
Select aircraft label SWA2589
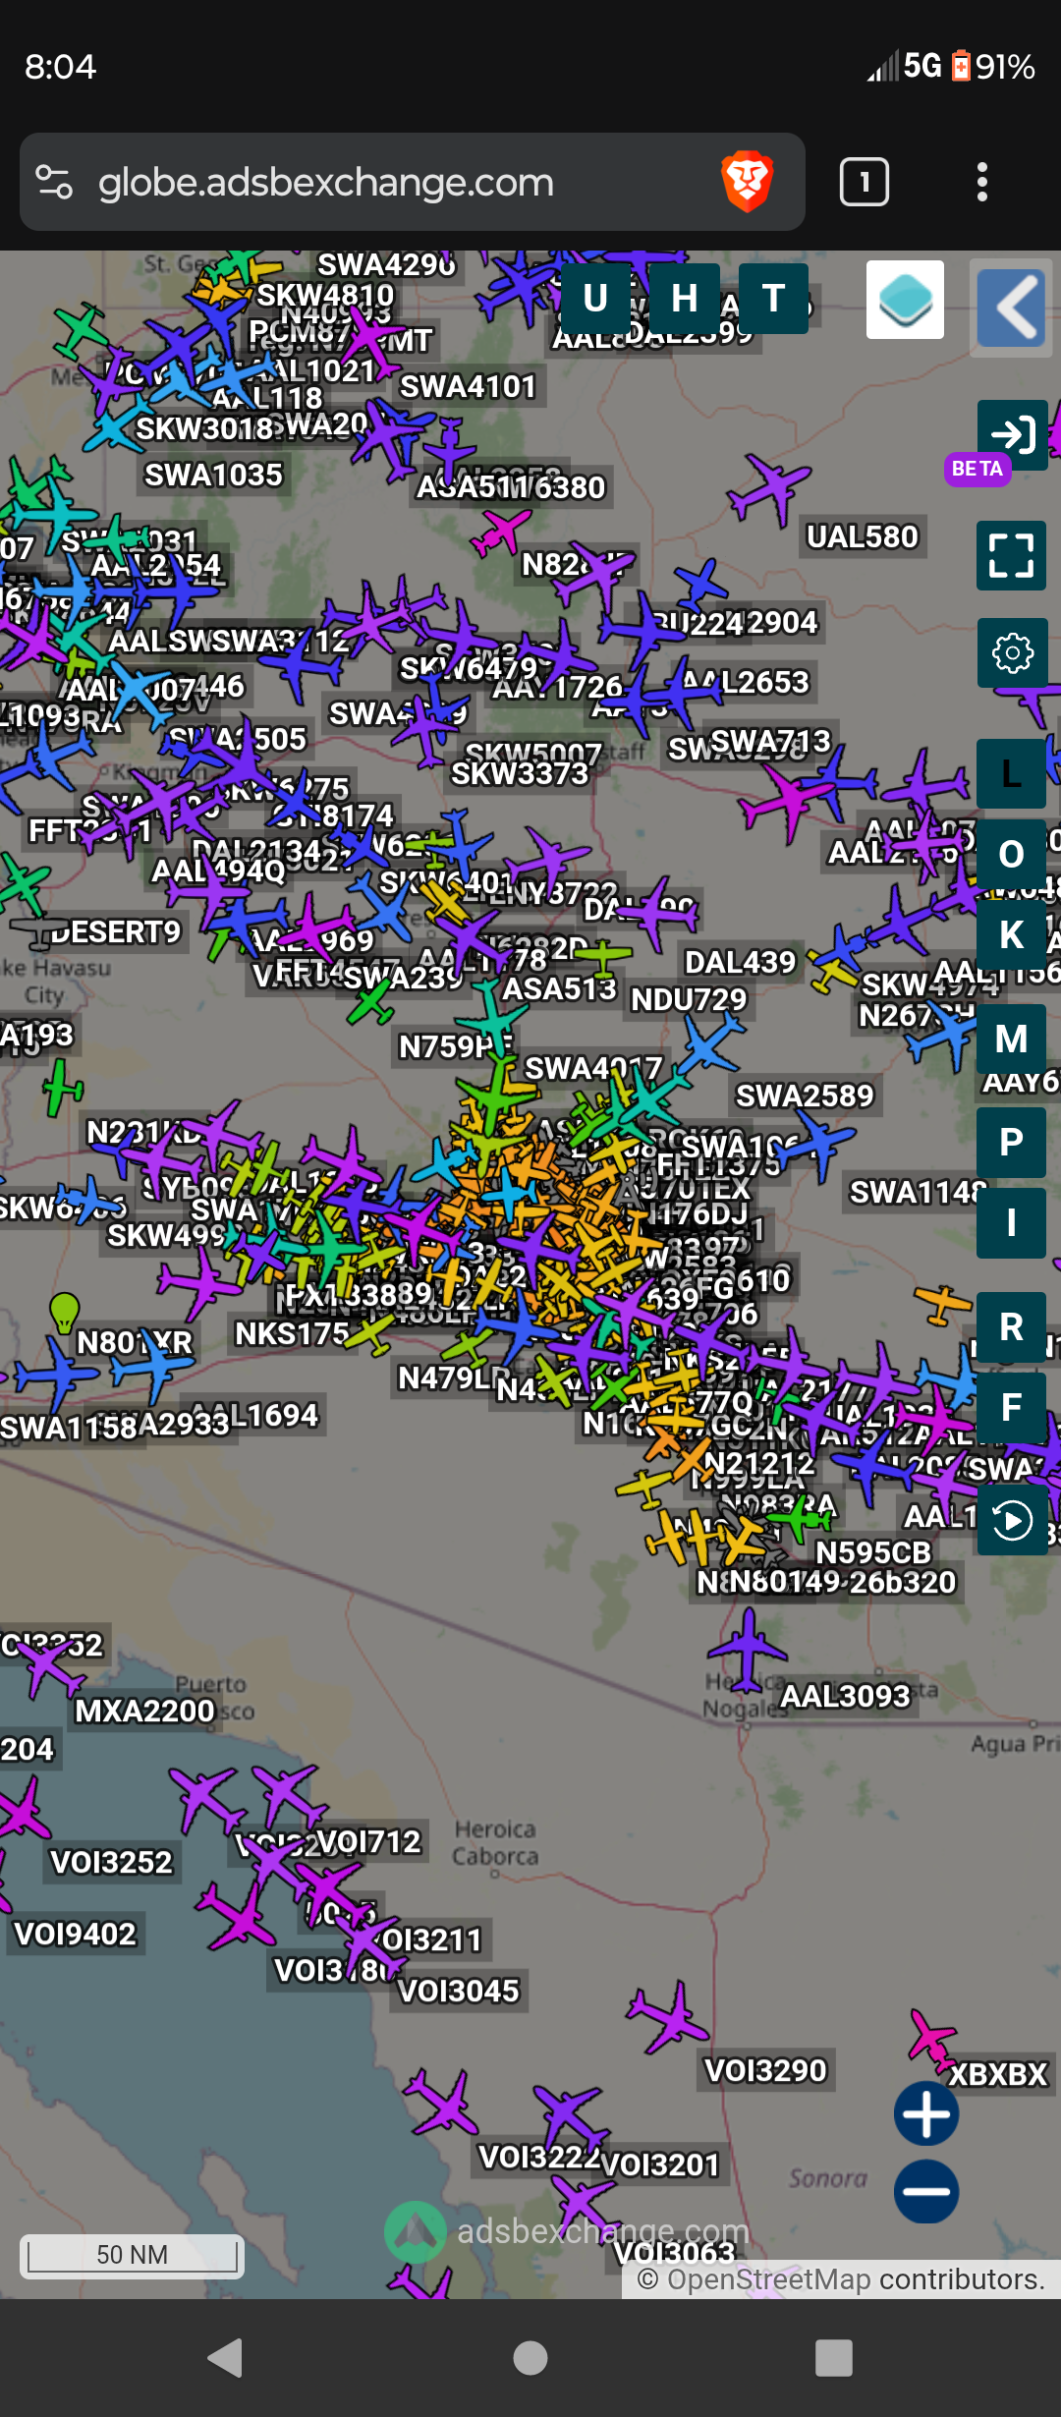pyautogui.click(x=805, y=1096)
